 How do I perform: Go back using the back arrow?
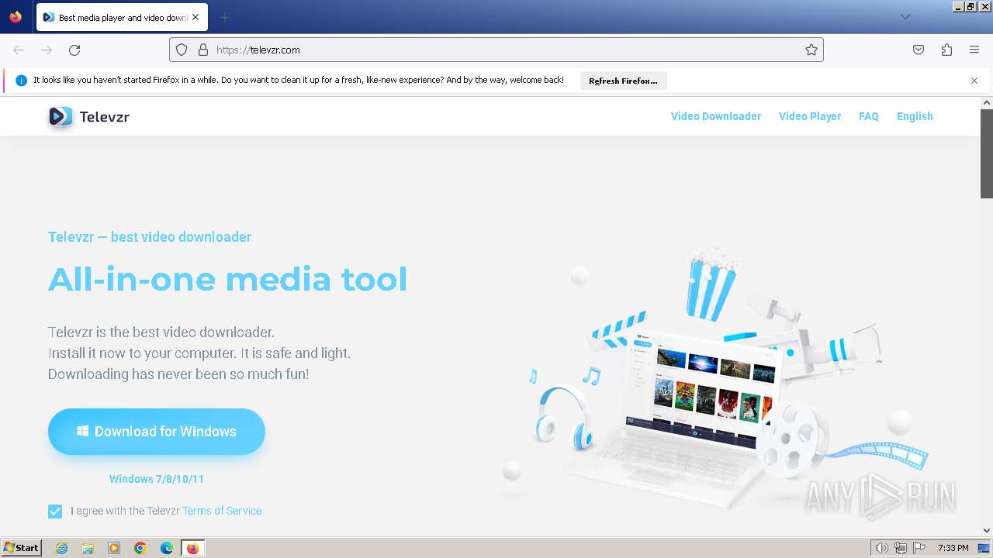[19, 50]
